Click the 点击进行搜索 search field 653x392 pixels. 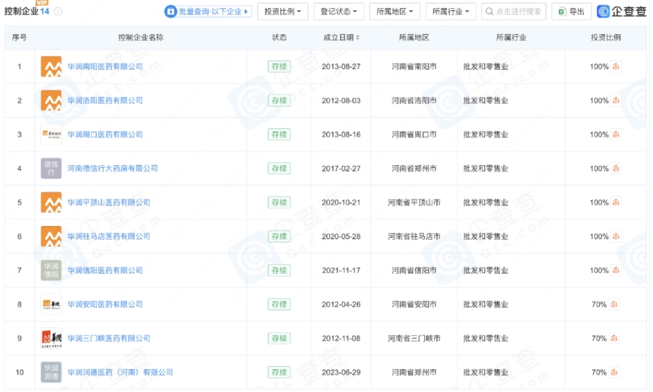coord(514,12)
